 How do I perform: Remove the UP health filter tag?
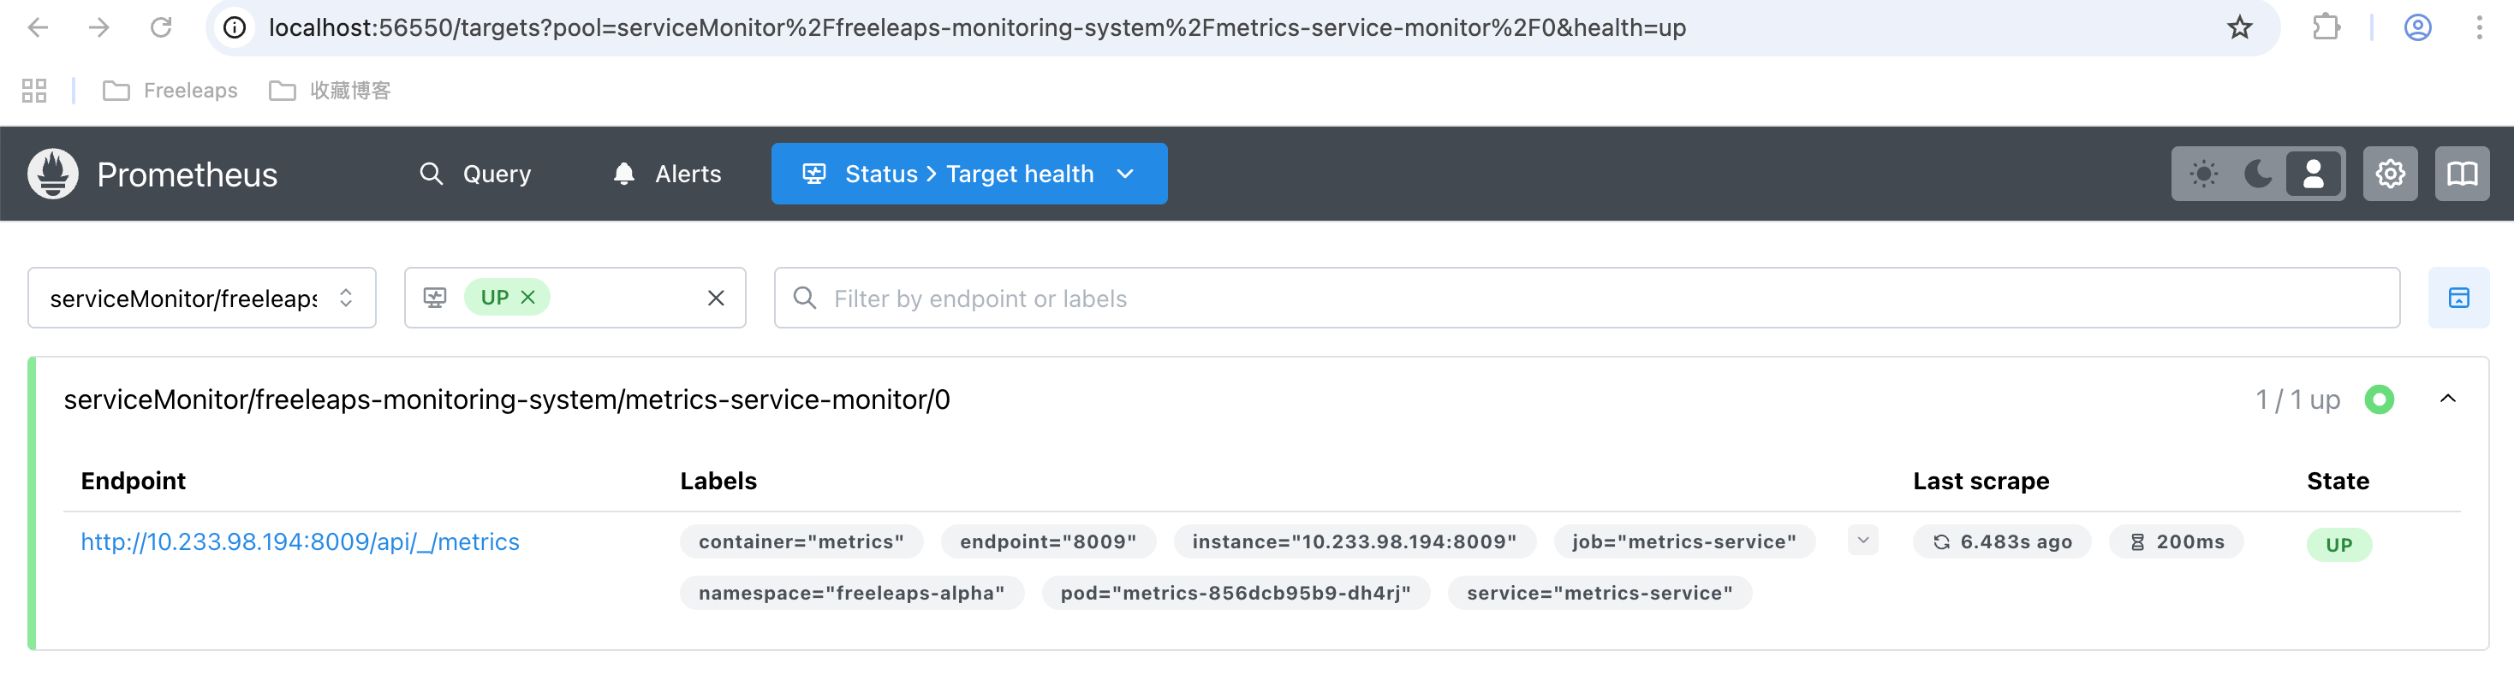528,297
